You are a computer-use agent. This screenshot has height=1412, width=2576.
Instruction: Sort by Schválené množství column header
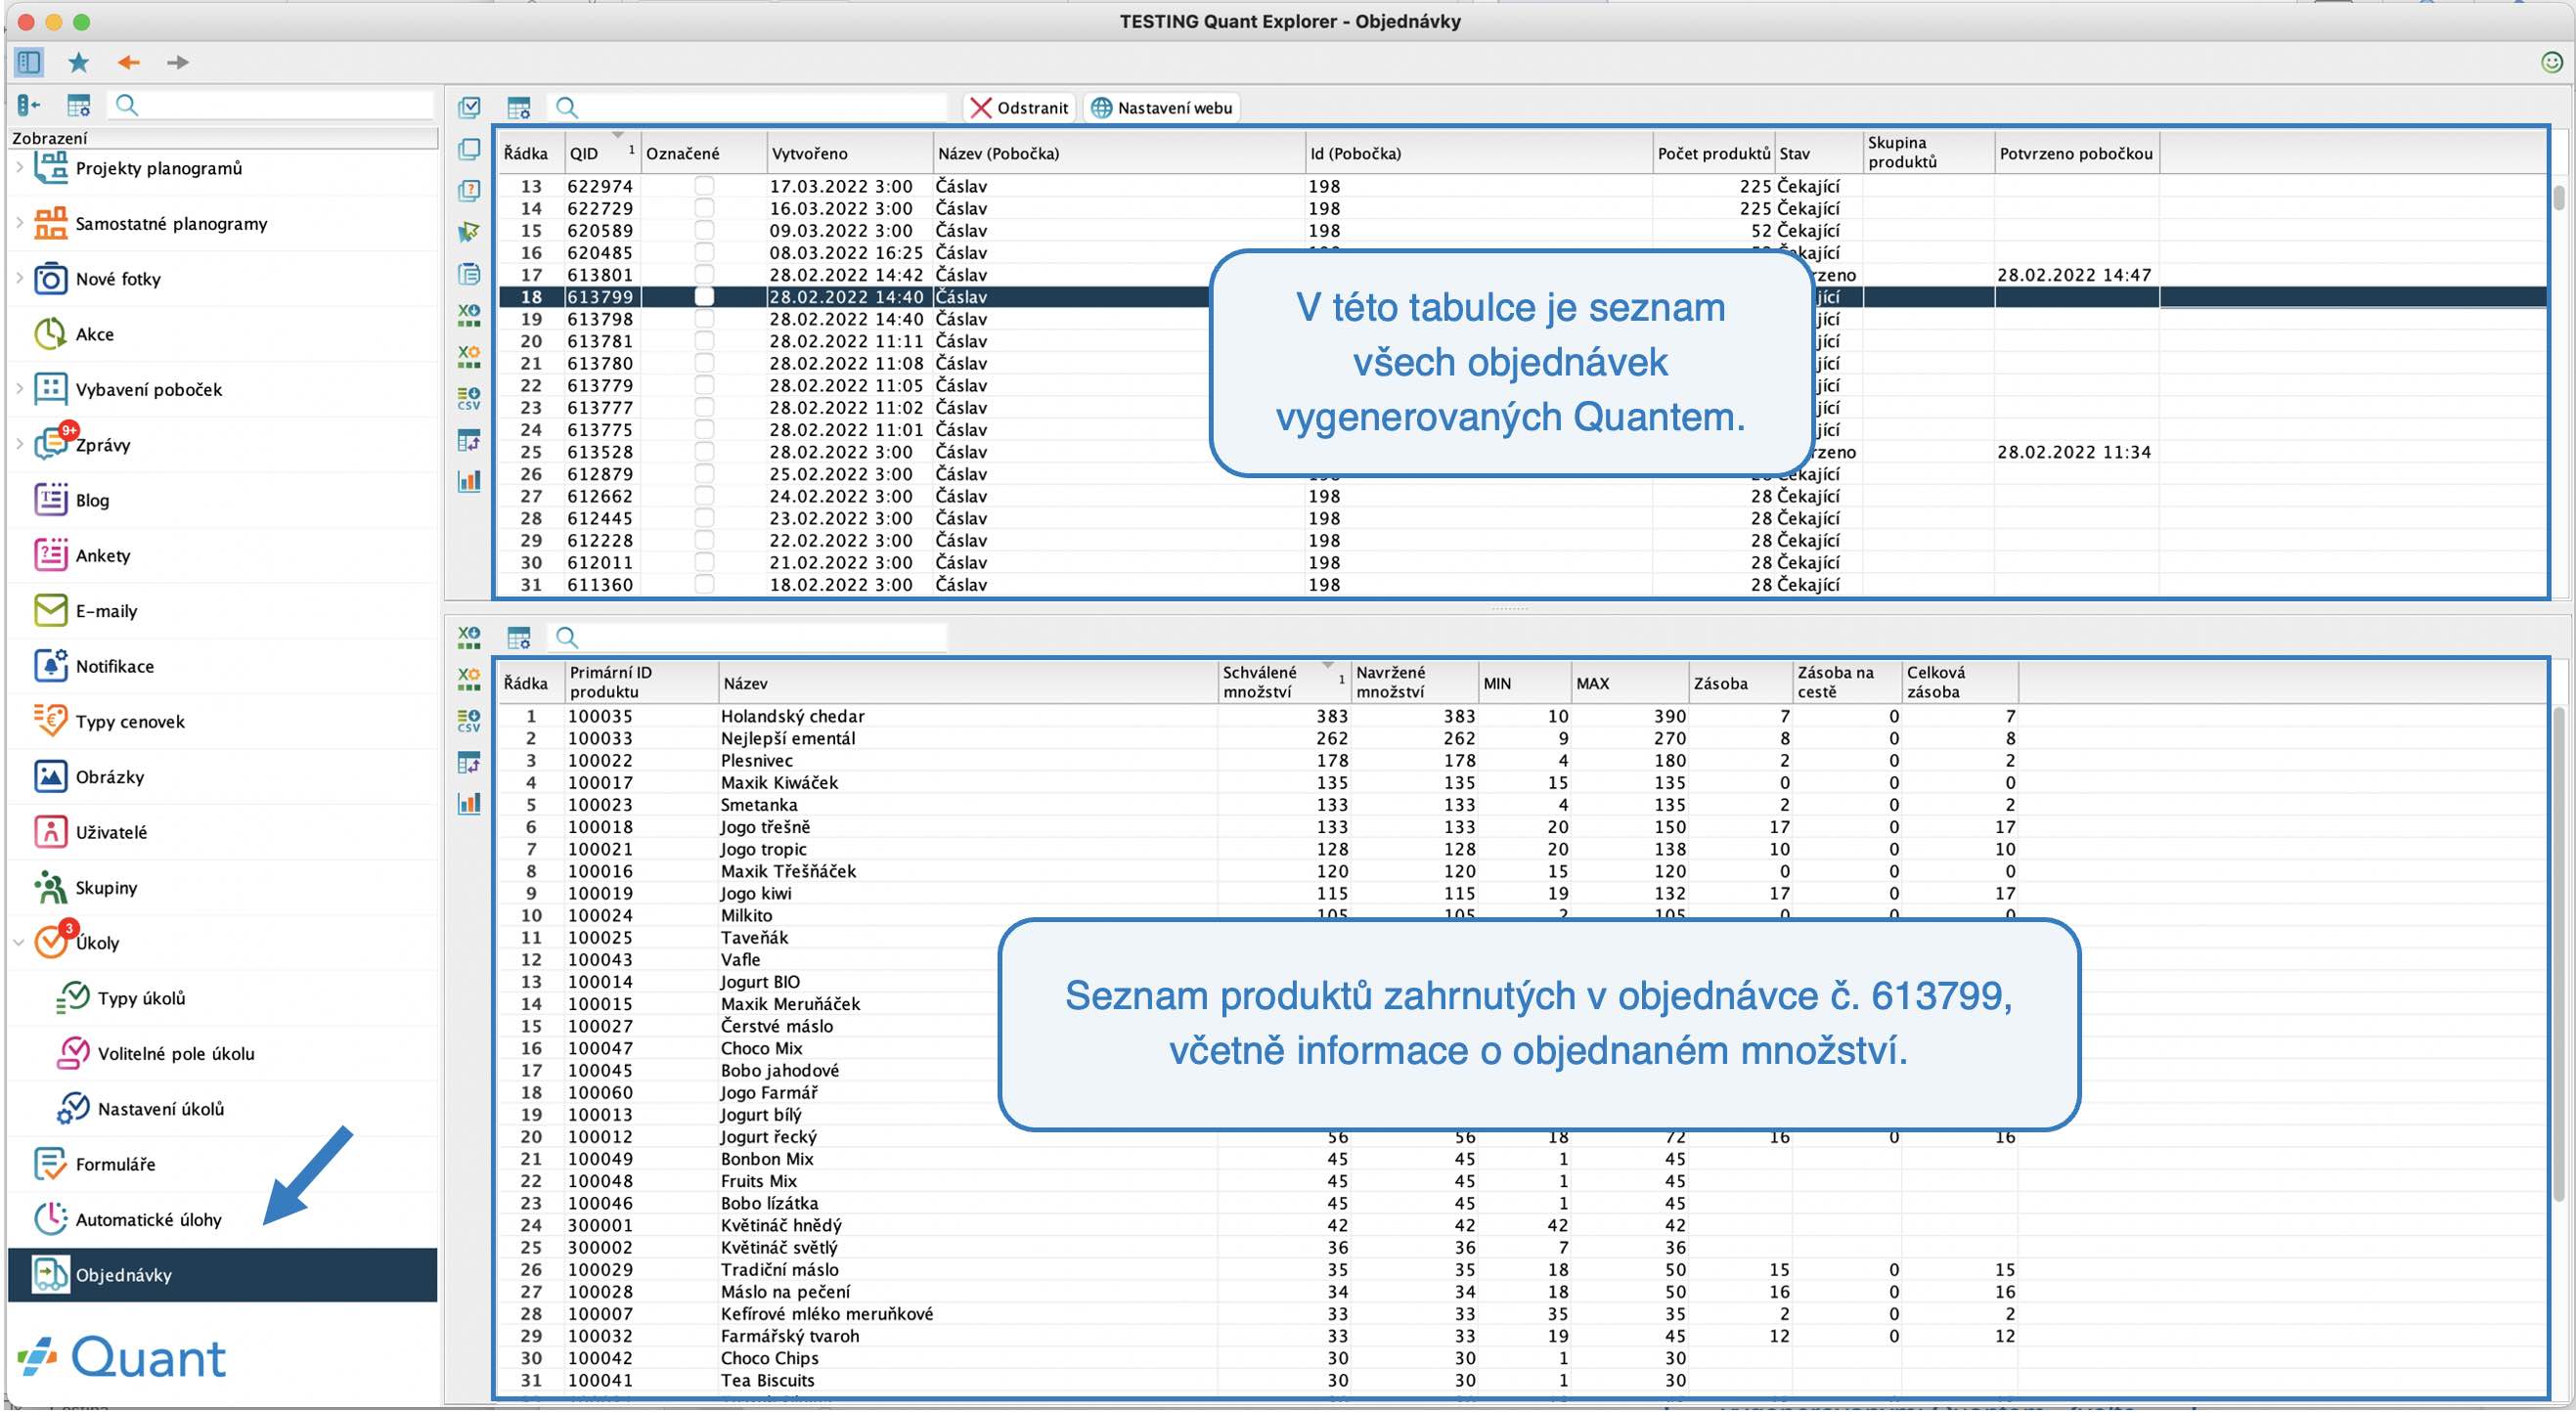[x=1283, y=682]
